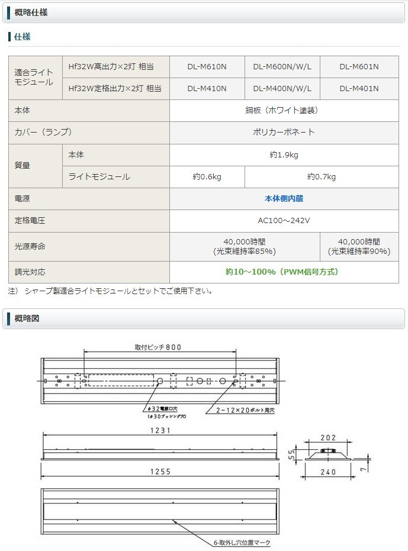Click the 1231 dimension in diagram

coord(160,430)
